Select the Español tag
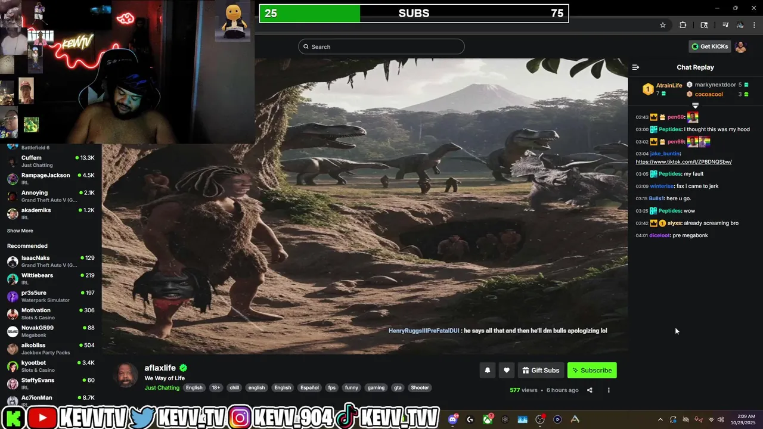 pos(309,387)
